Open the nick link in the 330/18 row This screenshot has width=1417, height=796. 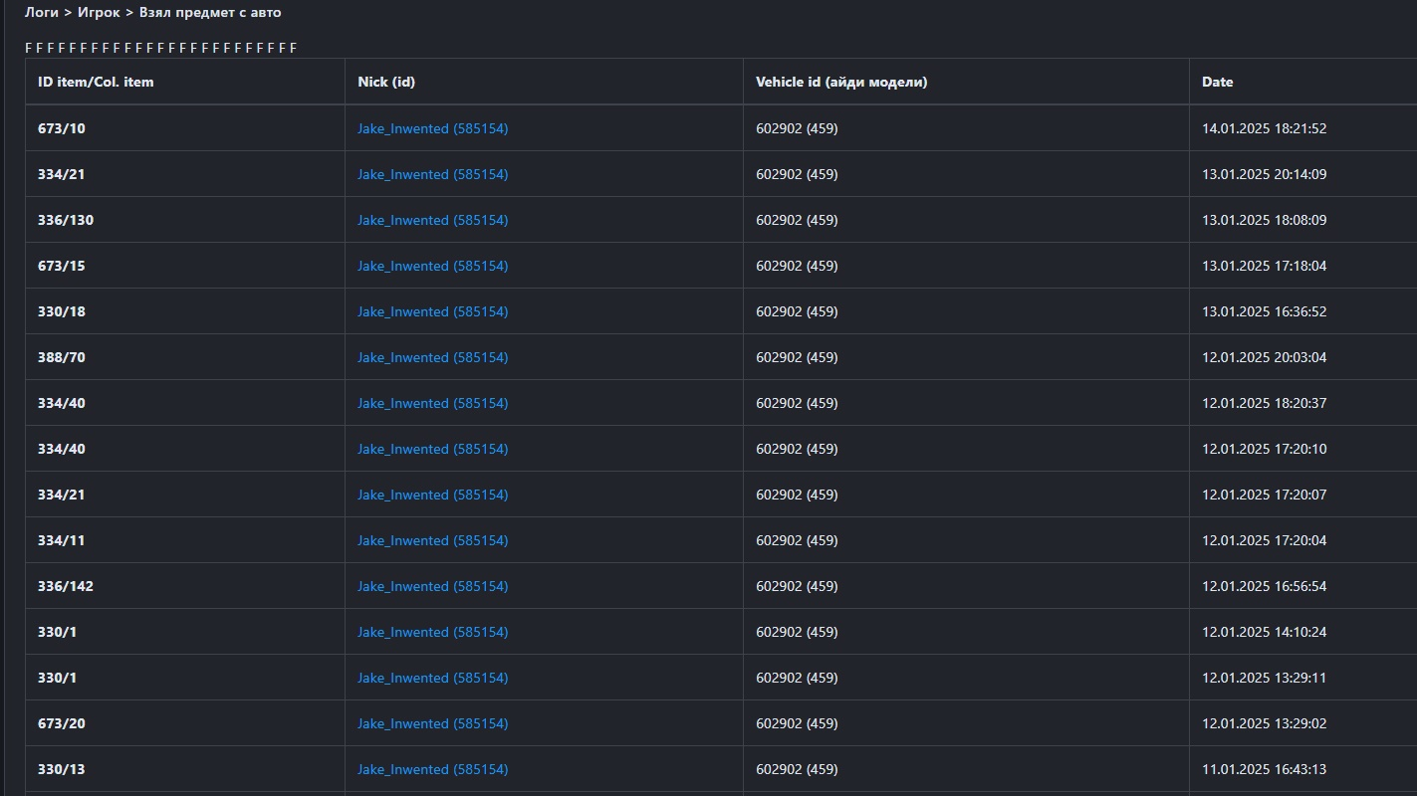click(x=432, y=311)
